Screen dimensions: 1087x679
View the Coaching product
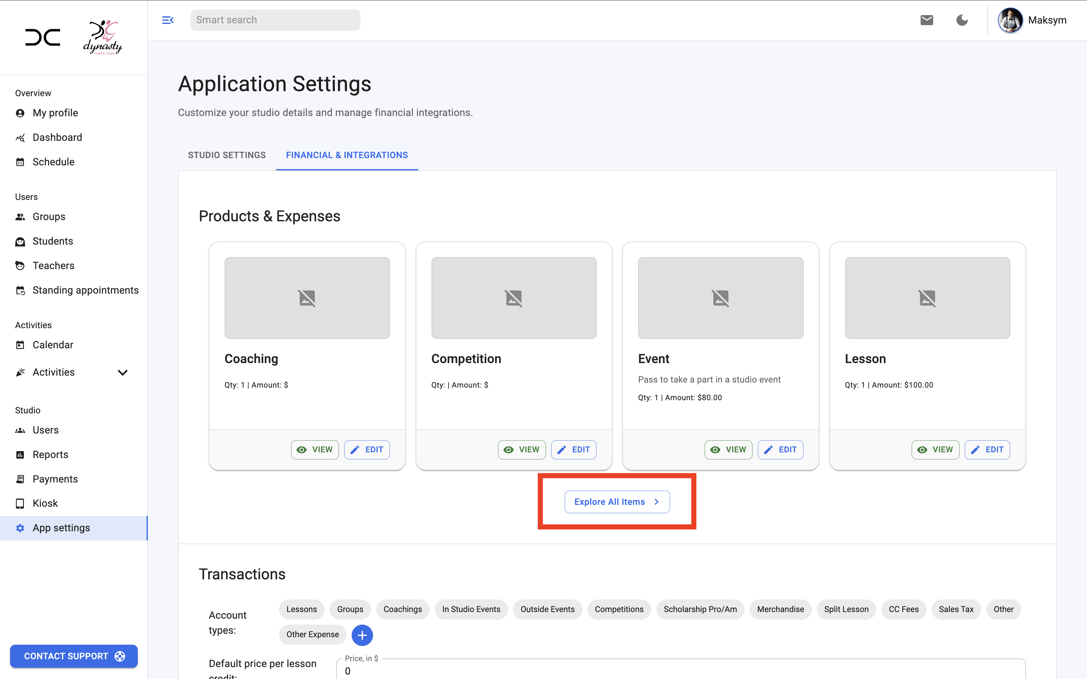click(315, 450)
